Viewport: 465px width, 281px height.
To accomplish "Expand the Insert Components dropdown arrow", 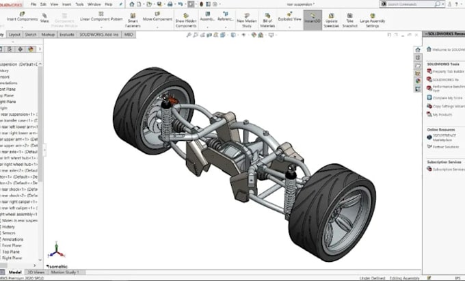I will click(x=23, y=27).
